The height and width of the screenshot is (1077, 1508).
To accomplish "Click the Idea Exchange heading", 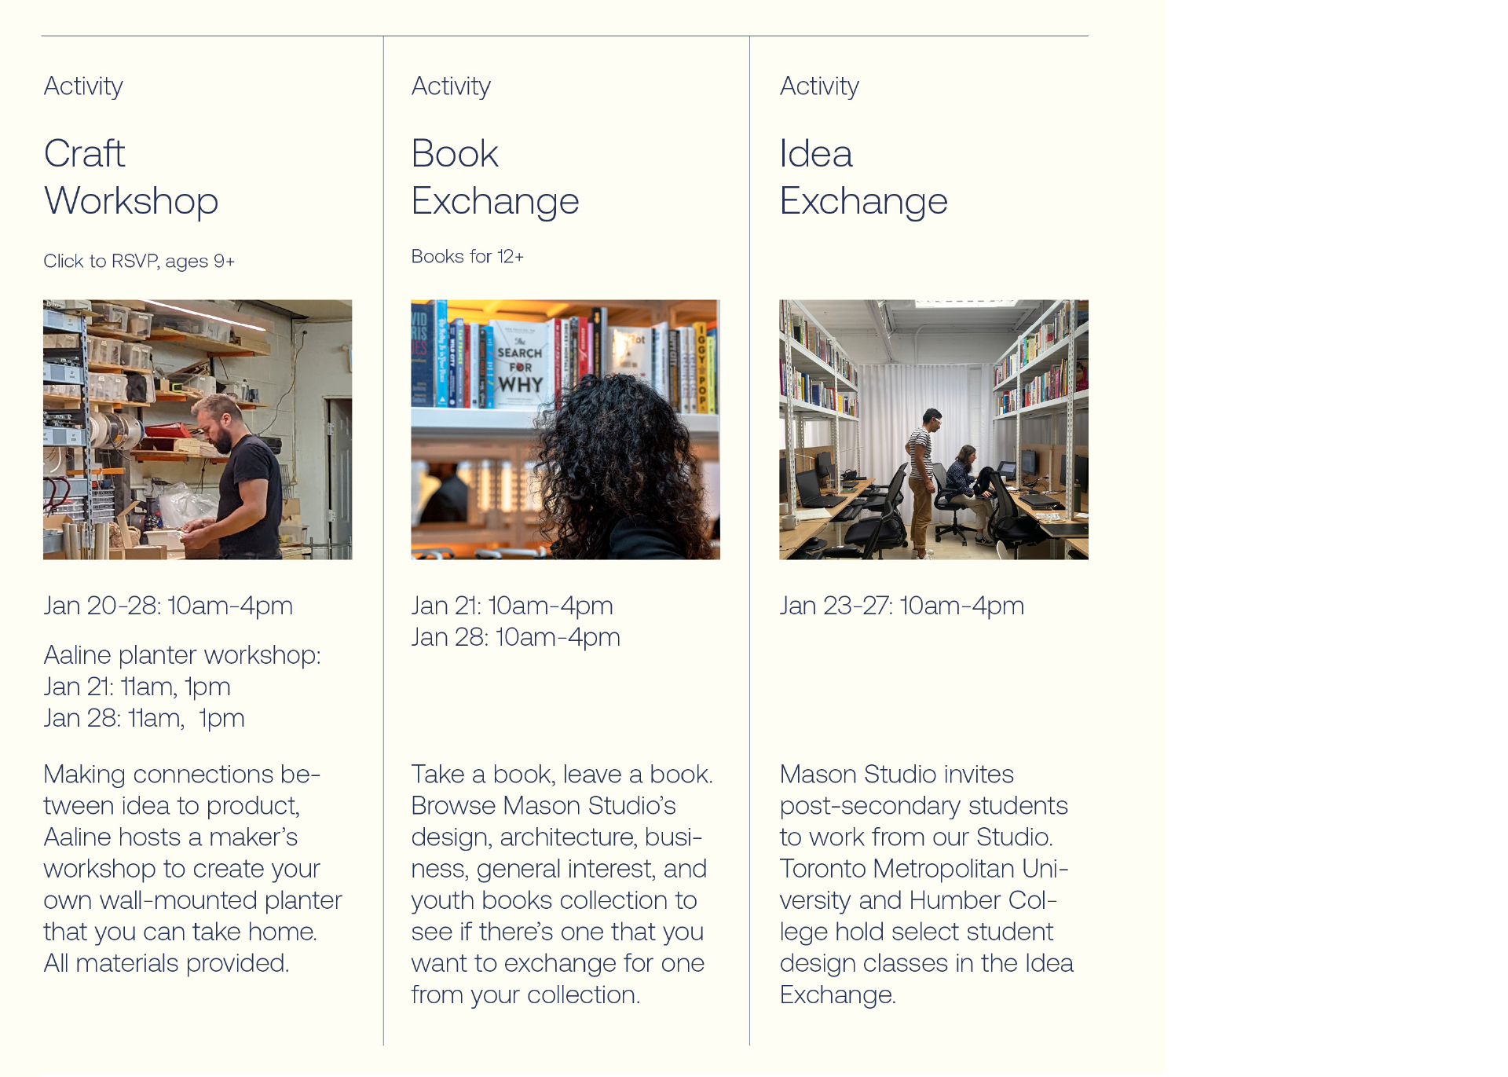I will (863, 177).
